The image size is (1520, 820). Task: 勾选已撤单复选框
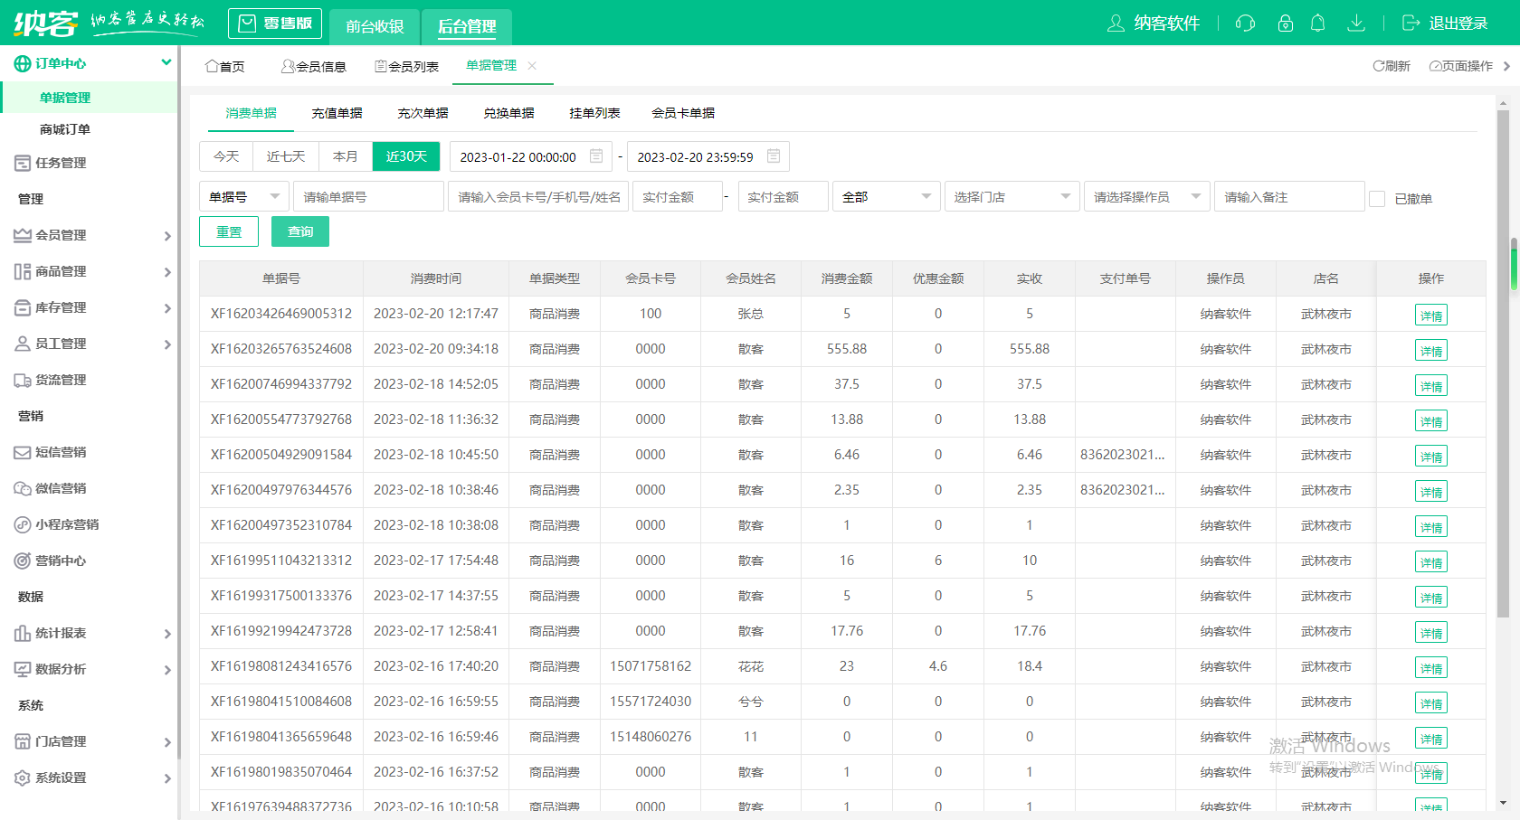[x=1379, y=199]
